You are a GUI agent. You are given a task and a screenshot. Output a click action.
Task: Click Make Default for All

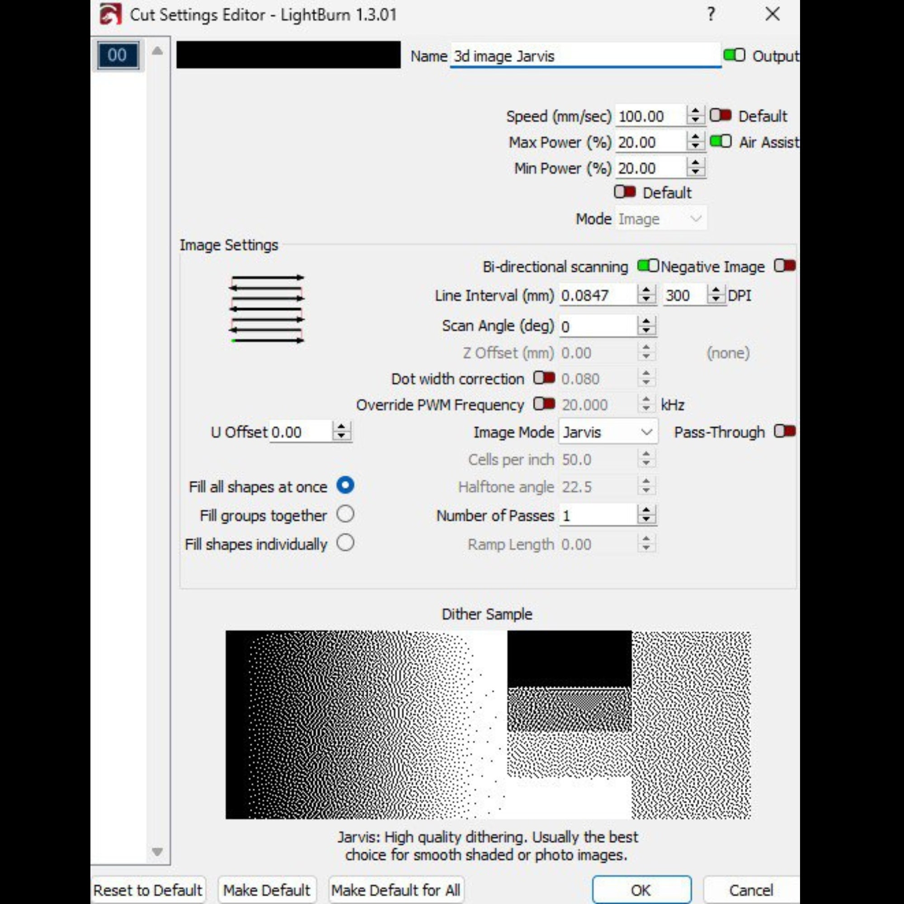coord(396,890)
